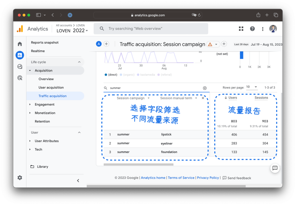
Task: Open a new Safari tab with plus
Action: point(267,15)
